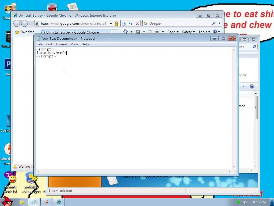Open Notepad's File menu

[40, 44]
